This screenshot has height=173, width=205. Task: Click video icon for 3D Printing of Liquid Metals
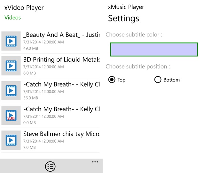[11, 66]
